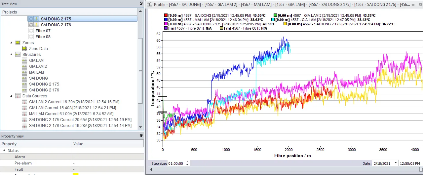
Task: Click the Fibre 07 channel icon
Action: [31, 31]
